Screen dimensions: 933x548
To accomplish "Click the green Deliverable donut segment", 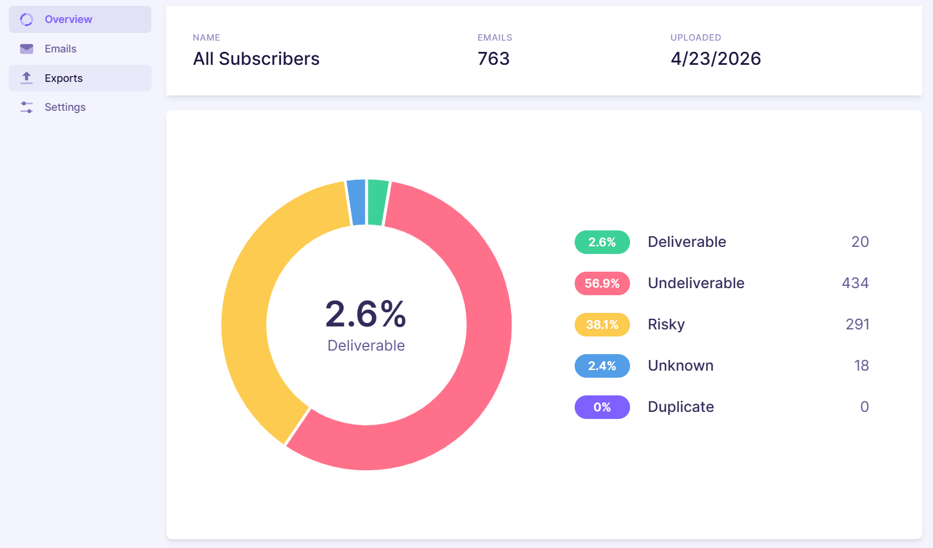I will coord(377,203).
